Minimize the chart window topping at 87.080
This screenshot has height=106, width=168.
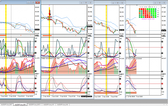tap(113, 3)
